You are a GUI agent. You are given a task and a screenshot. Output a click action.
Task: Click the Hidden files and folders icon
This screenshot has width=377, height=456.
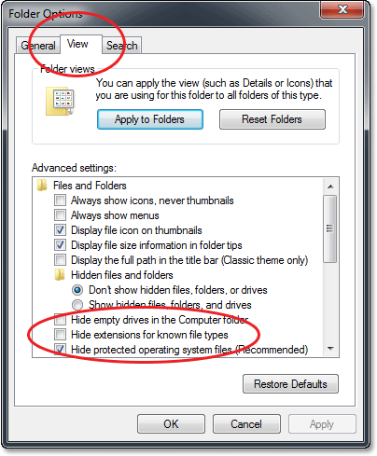point(60,275)
